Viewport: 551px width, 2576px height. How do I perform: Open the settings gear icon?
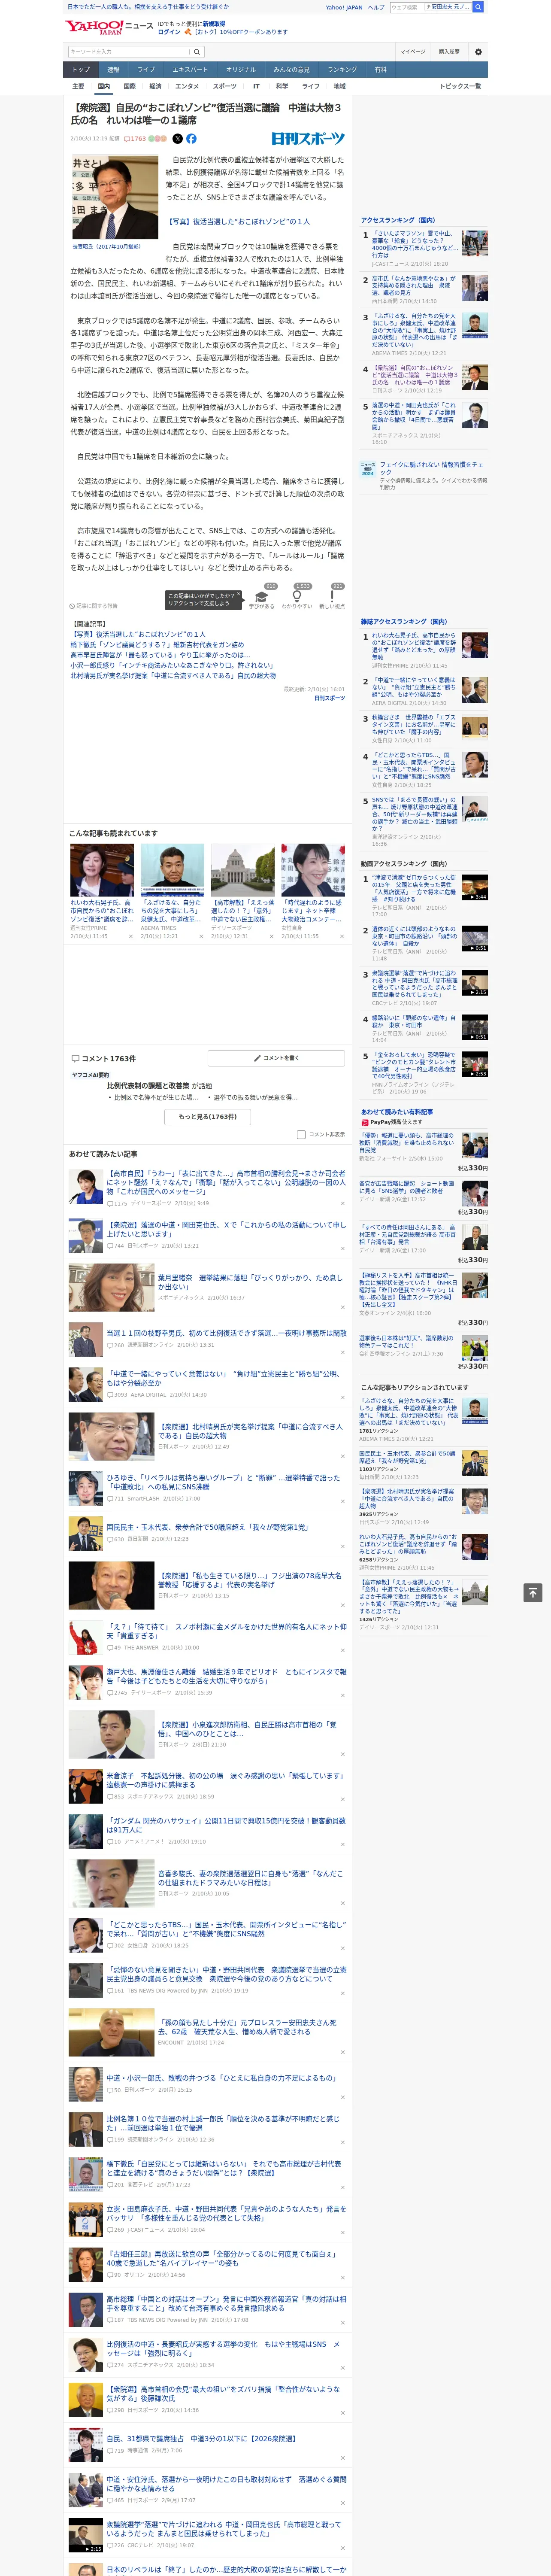[x=478, y=52]
